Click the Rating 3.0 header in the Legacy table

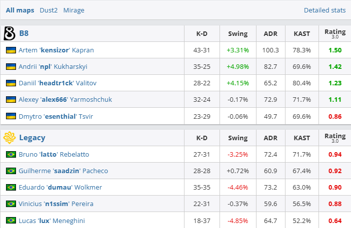334,138
